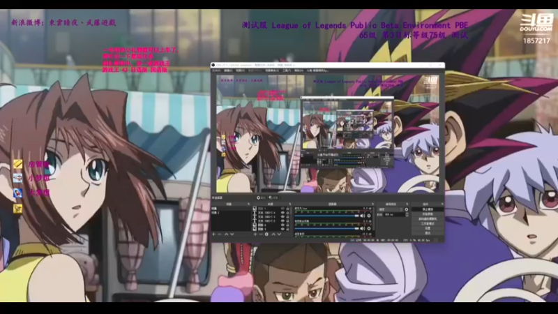Viewport: 558px width, 314px height.
Task: Lock the 图像 3 source
Action: pyautogui.click(x=287, y=229)
